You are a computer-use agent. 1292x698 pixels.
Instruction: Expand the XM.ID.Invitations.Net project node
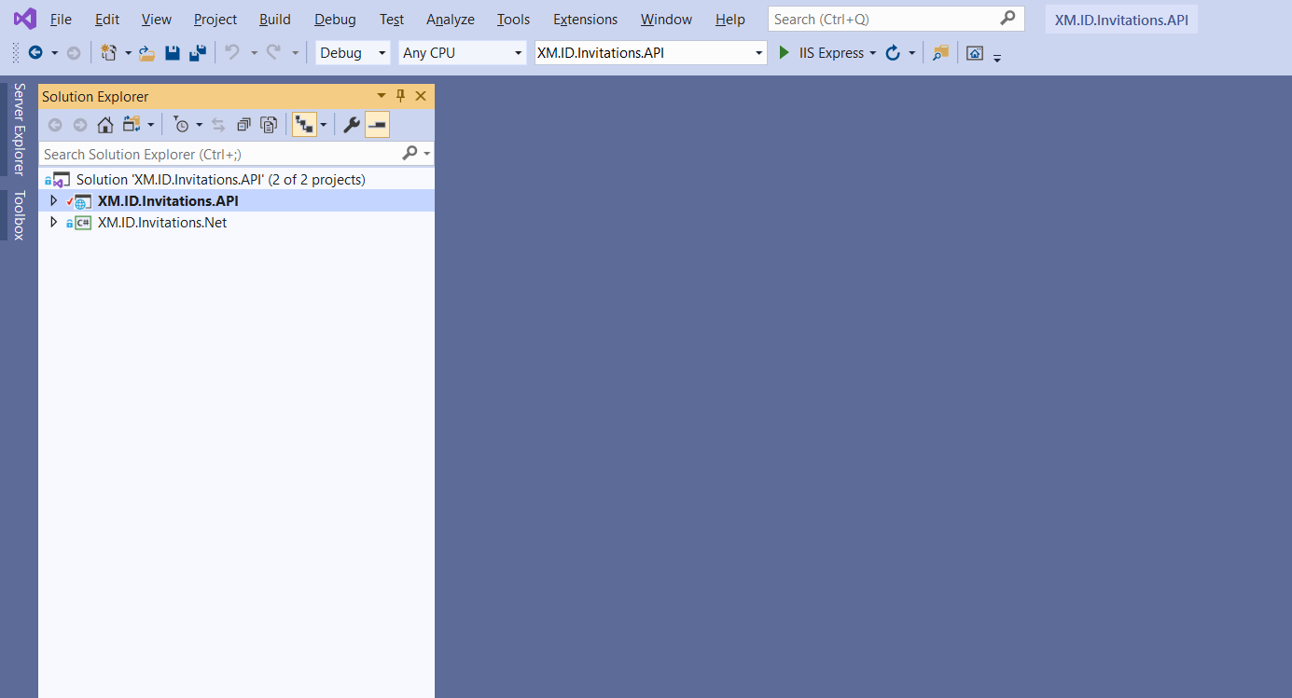click(53, 222)
